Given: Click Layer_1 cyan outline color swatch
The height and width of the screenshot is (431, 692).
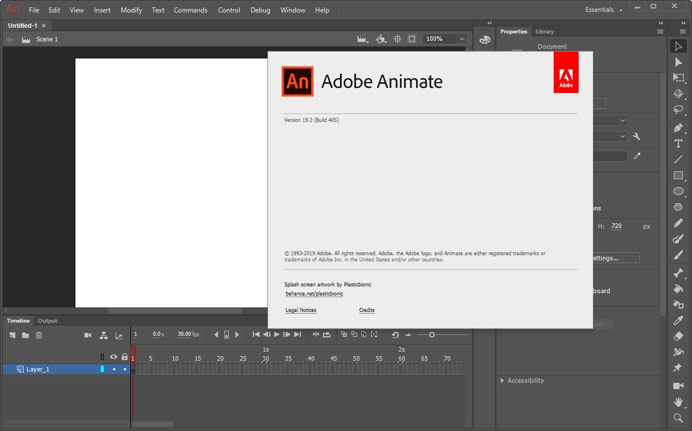Looking at the screenshot, I should click(103, 369).
